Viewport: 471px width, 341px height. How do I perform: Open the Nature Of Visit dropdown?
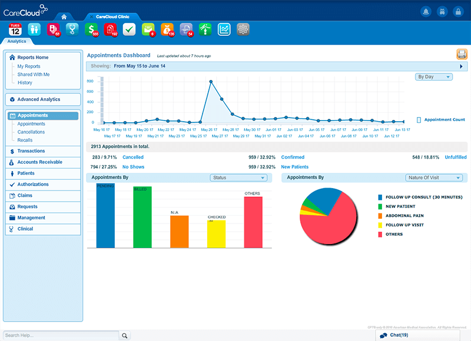(434, 178)
